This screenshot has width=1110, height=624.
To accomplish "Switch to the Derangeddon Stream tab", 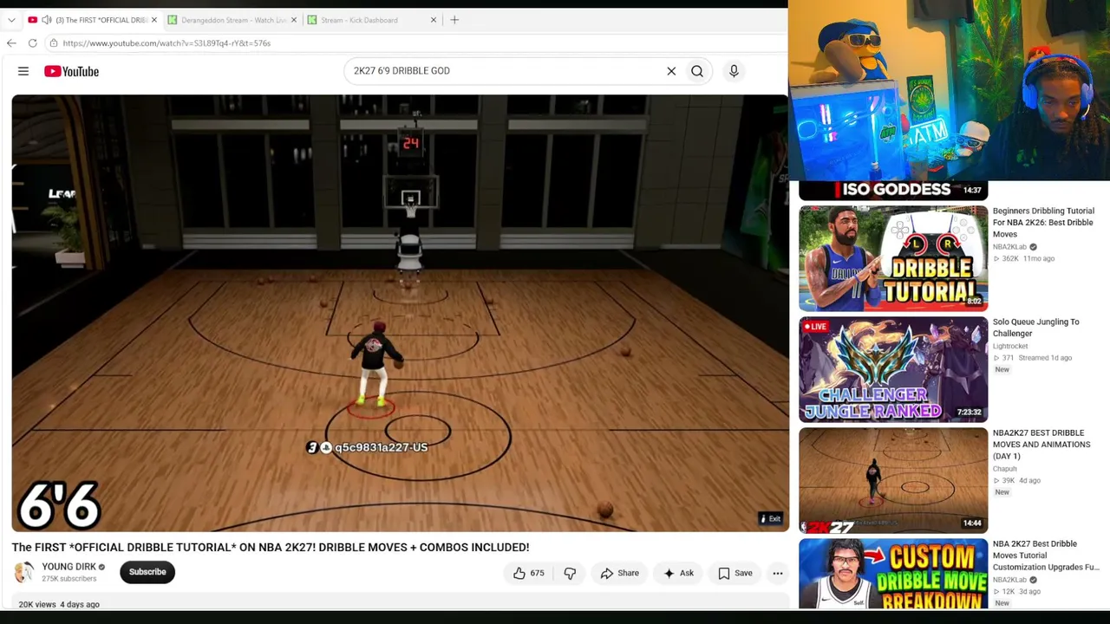I will click(x=234, y=20).
